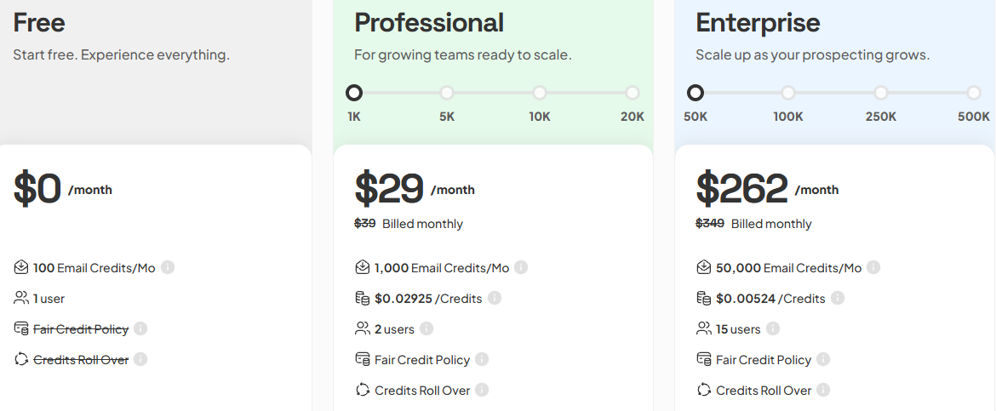Click 'Start free. Experience everything.' tagline
Viewport: 996px width, 411px height.
(x=122, y=54)
